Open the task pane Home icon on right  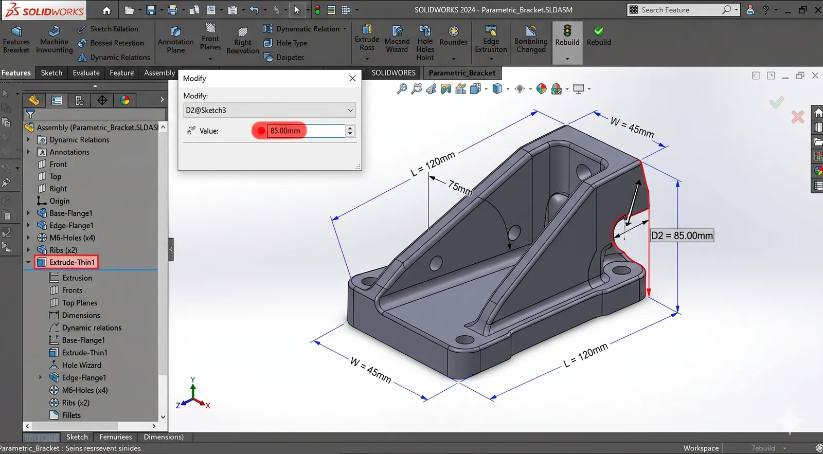(x=818, y=113)
